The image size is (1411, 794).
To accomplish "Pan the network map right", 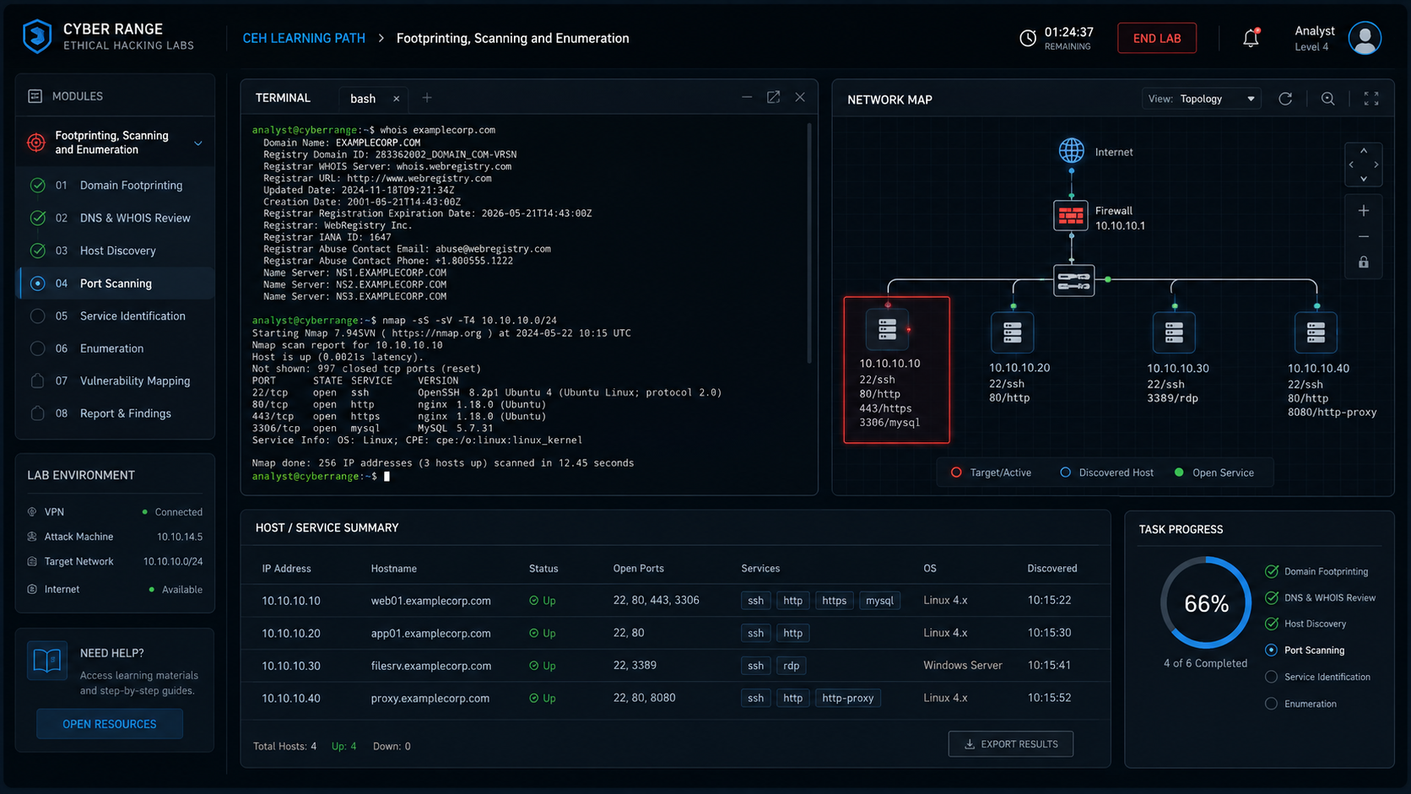I will (x=1376, y=165).
